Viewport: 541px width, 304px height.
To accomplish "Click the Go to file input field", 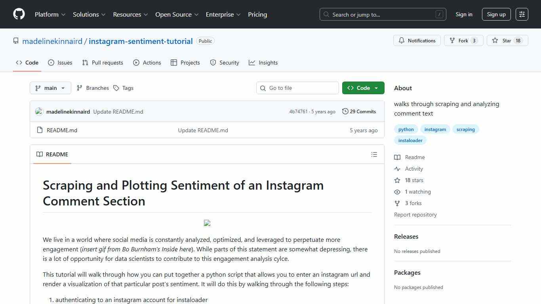I will tap(297, 88).
